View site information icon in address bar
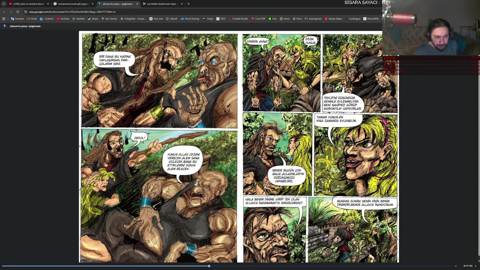The width and height of the screenshot is (480, 270). [x=26, y=12]
